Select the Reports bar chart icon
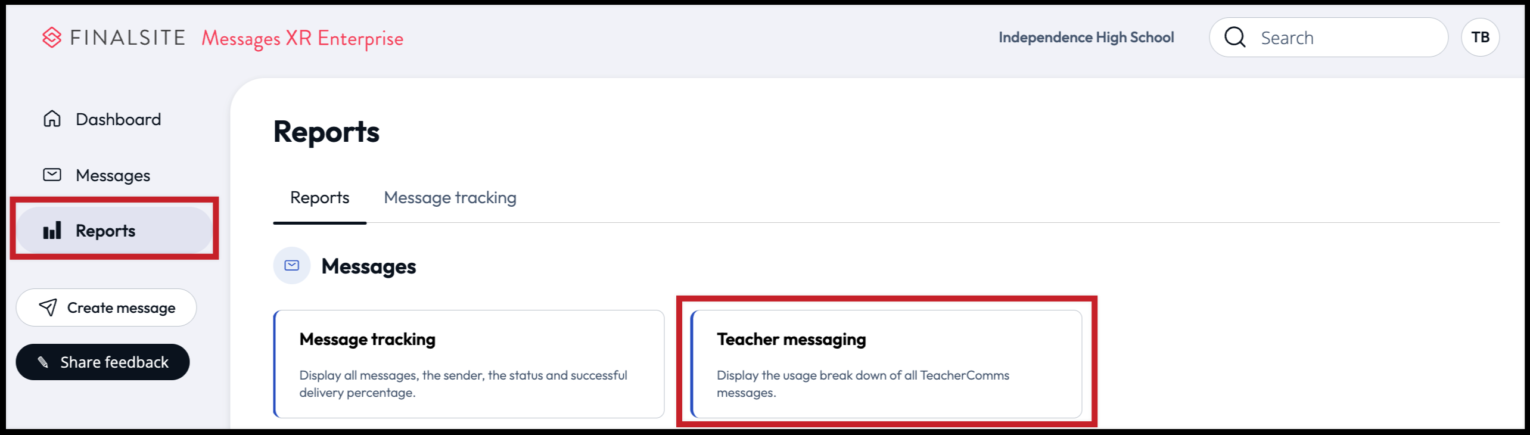This screenshot has height=435, width=1530. tap(53, 231)
